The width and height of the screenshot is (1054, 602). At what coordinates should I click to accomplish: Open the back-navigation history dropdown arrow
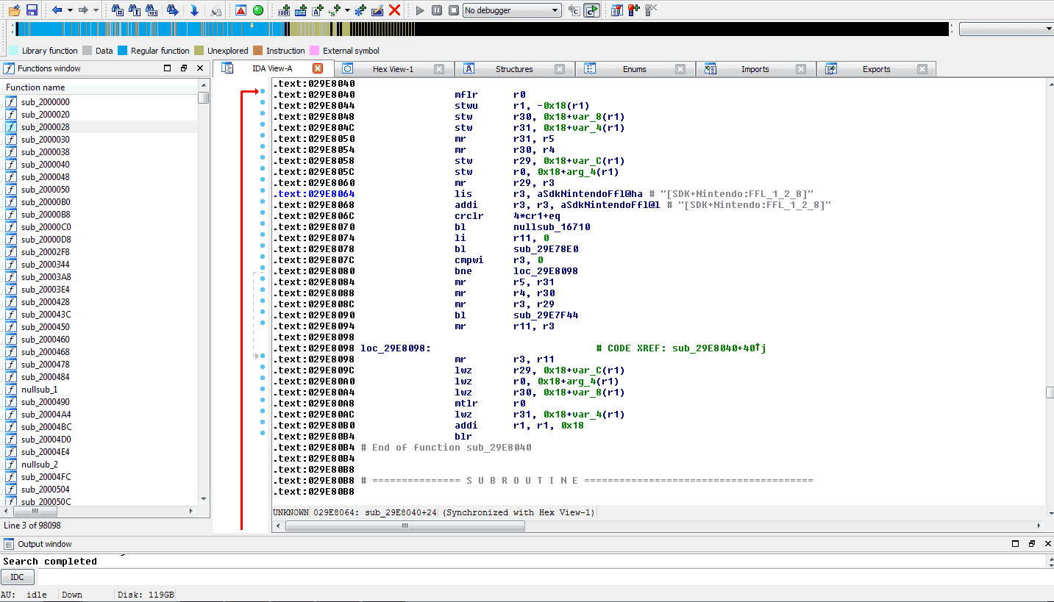point(69,10)
